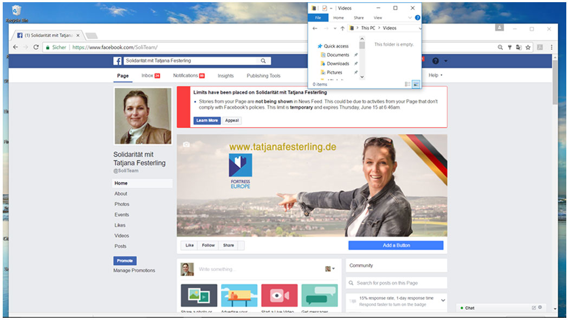569x320 pixels.
Task: Open Photos in the page sidebar
Action: (122, 204)
